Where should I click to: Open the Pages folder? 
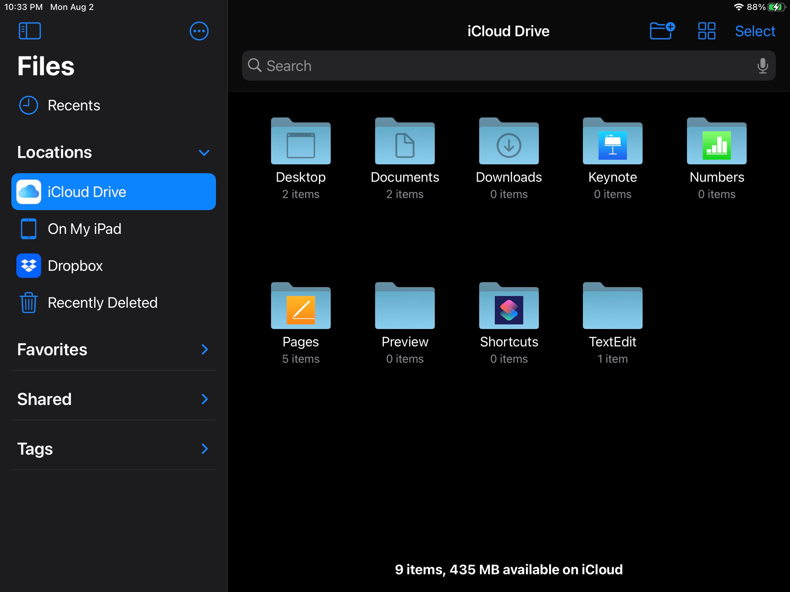click(301, 308)
